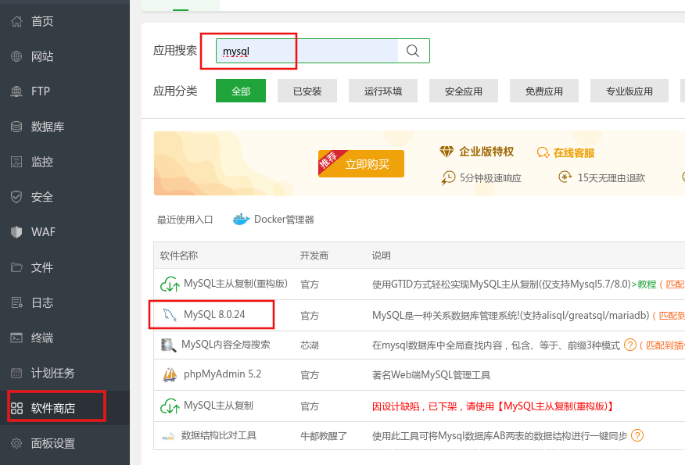
Task: Open 终端 in the sidebar menu
Action: [x=42, y=338]
